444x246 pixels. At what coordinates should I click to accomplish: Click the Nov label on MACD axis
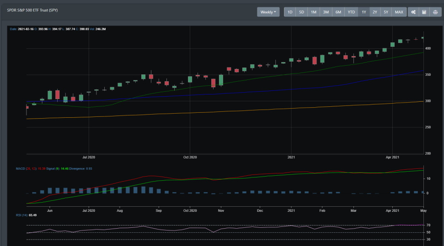pos(221,211)
